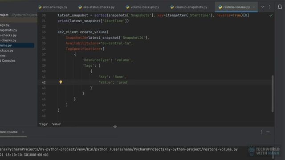Screen dimensions: 285x160
Task: Click the 'Name' string on line 41
Action: (x=119, y=77)
